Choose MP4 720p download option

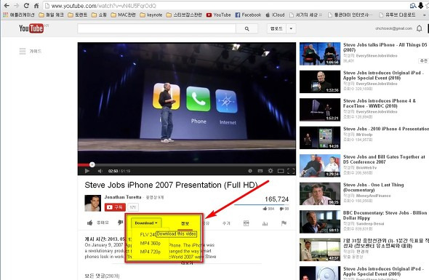[151, 252]
